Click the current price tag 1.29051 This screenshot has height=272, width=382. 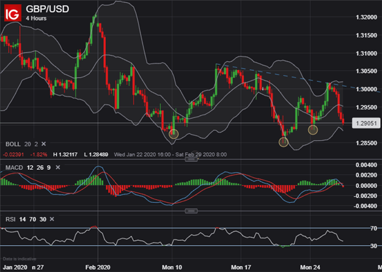click(366, 123)
